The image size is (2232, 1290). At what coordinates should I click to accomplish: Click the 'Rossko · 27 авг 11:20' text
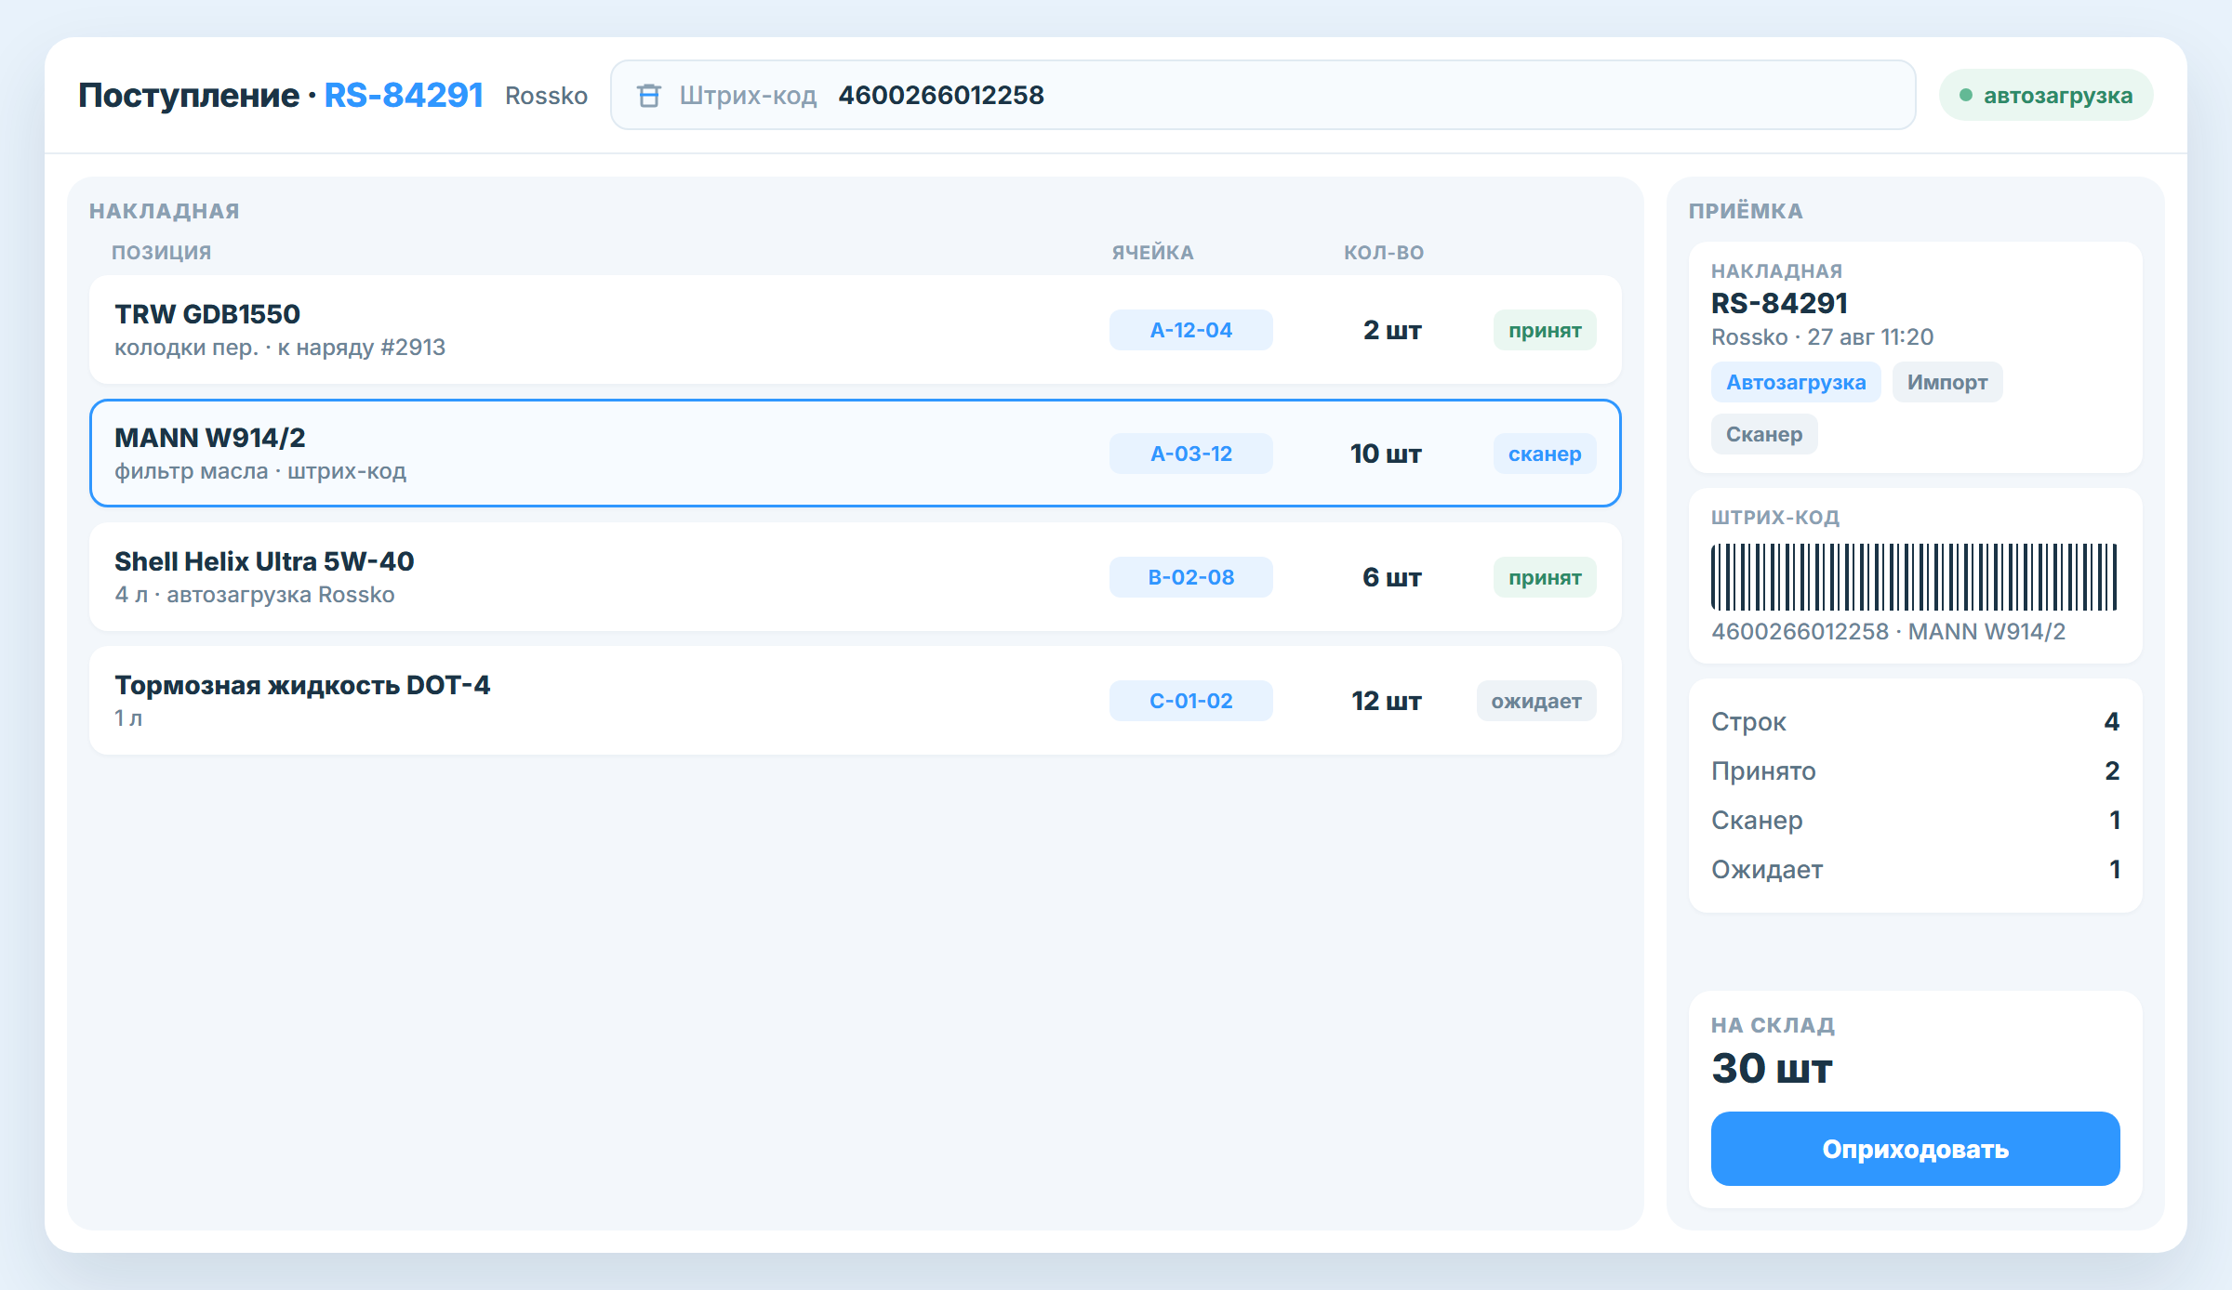pyautogui.click(x=1822, y=336)
